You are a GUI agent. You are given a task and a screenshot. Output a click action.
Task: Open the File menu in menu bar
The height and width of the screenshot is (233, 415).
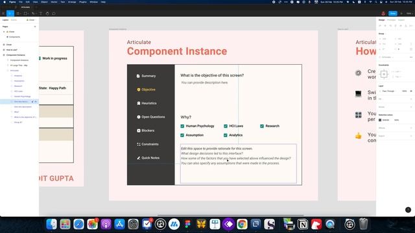(x=20, y=2)
